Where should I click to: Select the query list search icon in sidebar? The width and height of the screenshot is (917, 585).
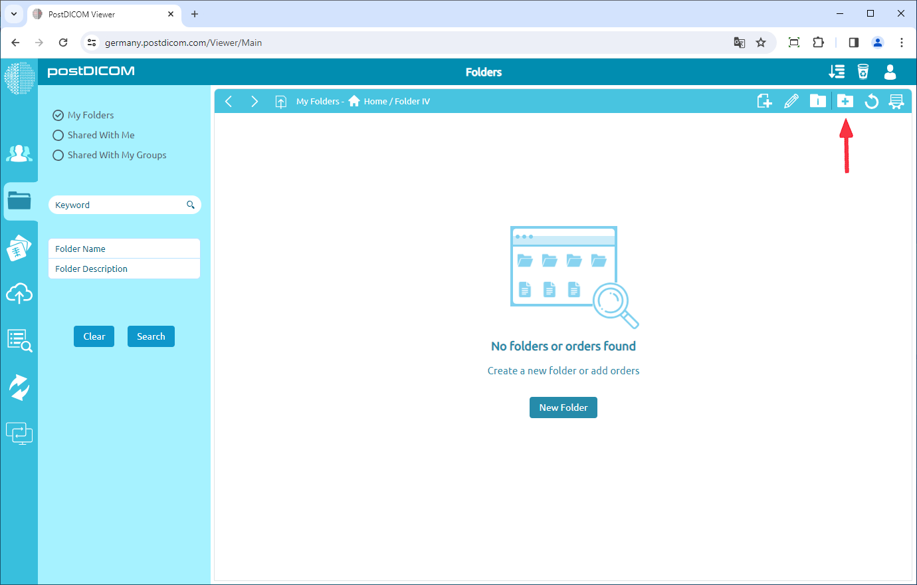pyautogui.click(x=19, y=340)
